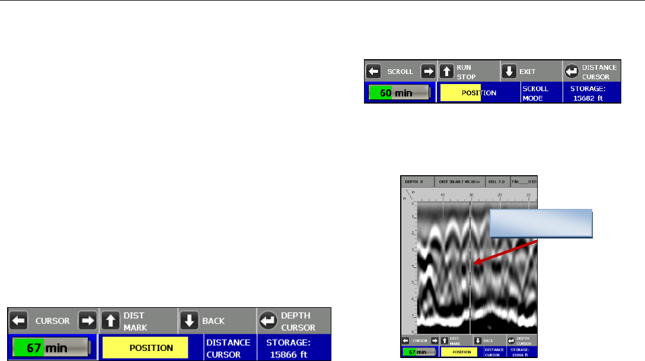Click the small CURSOR label in radar screenshot
This screenshot has height=361, width=645.
420,340
